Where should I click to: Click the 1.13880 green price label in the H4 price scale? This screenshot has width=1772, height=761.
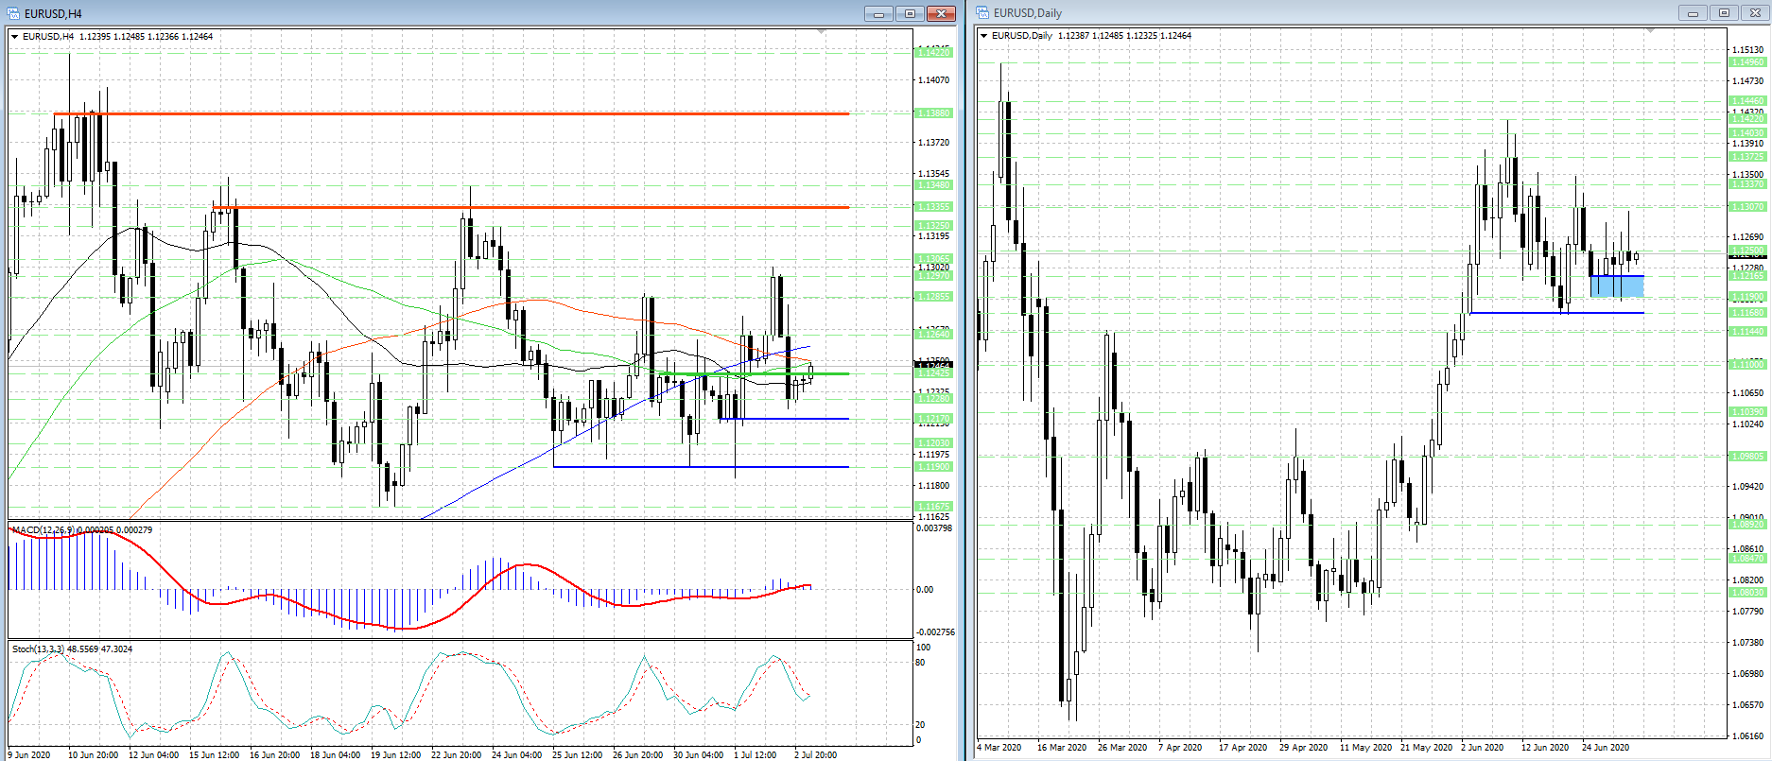pyautogui.click(x=934, y=113)
